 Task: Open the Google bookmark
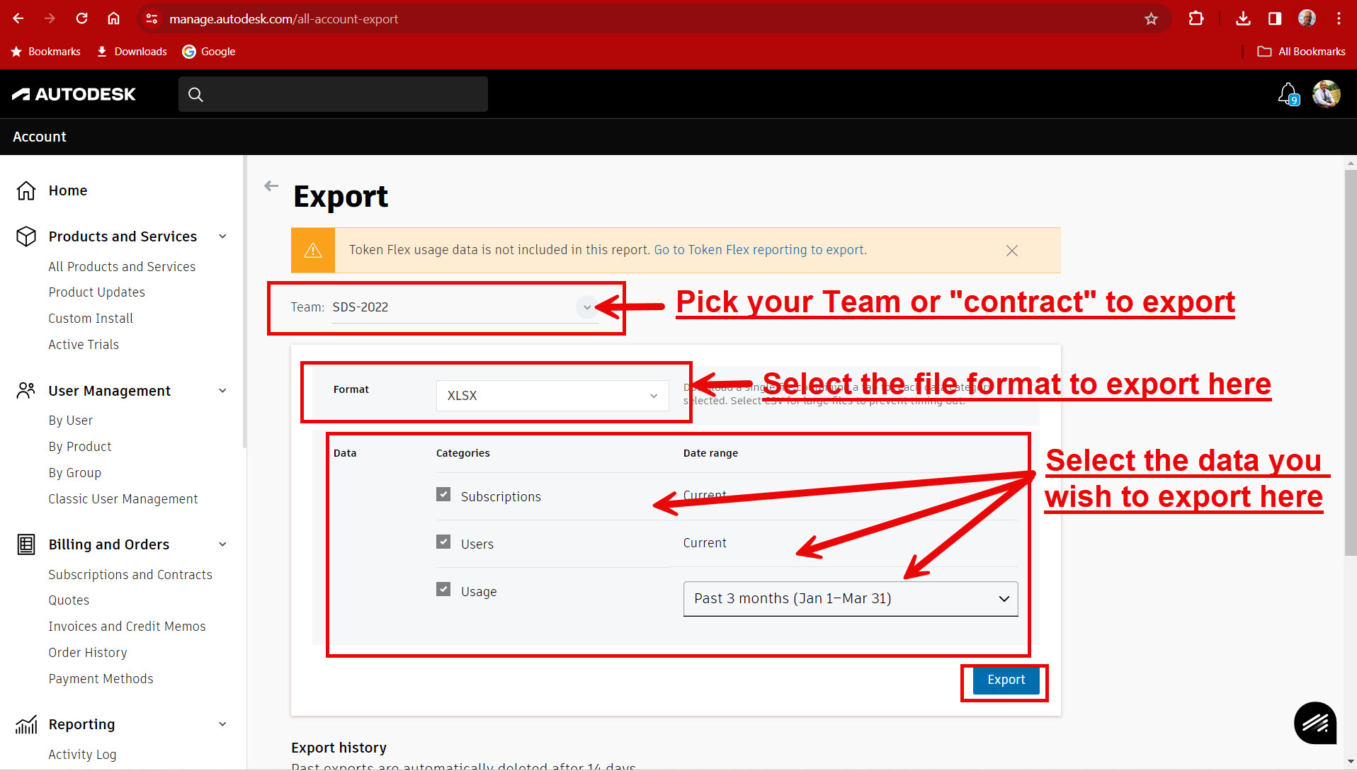[x=209, y=52]
